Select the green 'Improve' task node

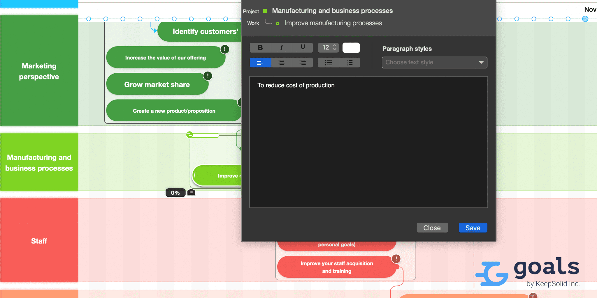(x=217, y=175)
